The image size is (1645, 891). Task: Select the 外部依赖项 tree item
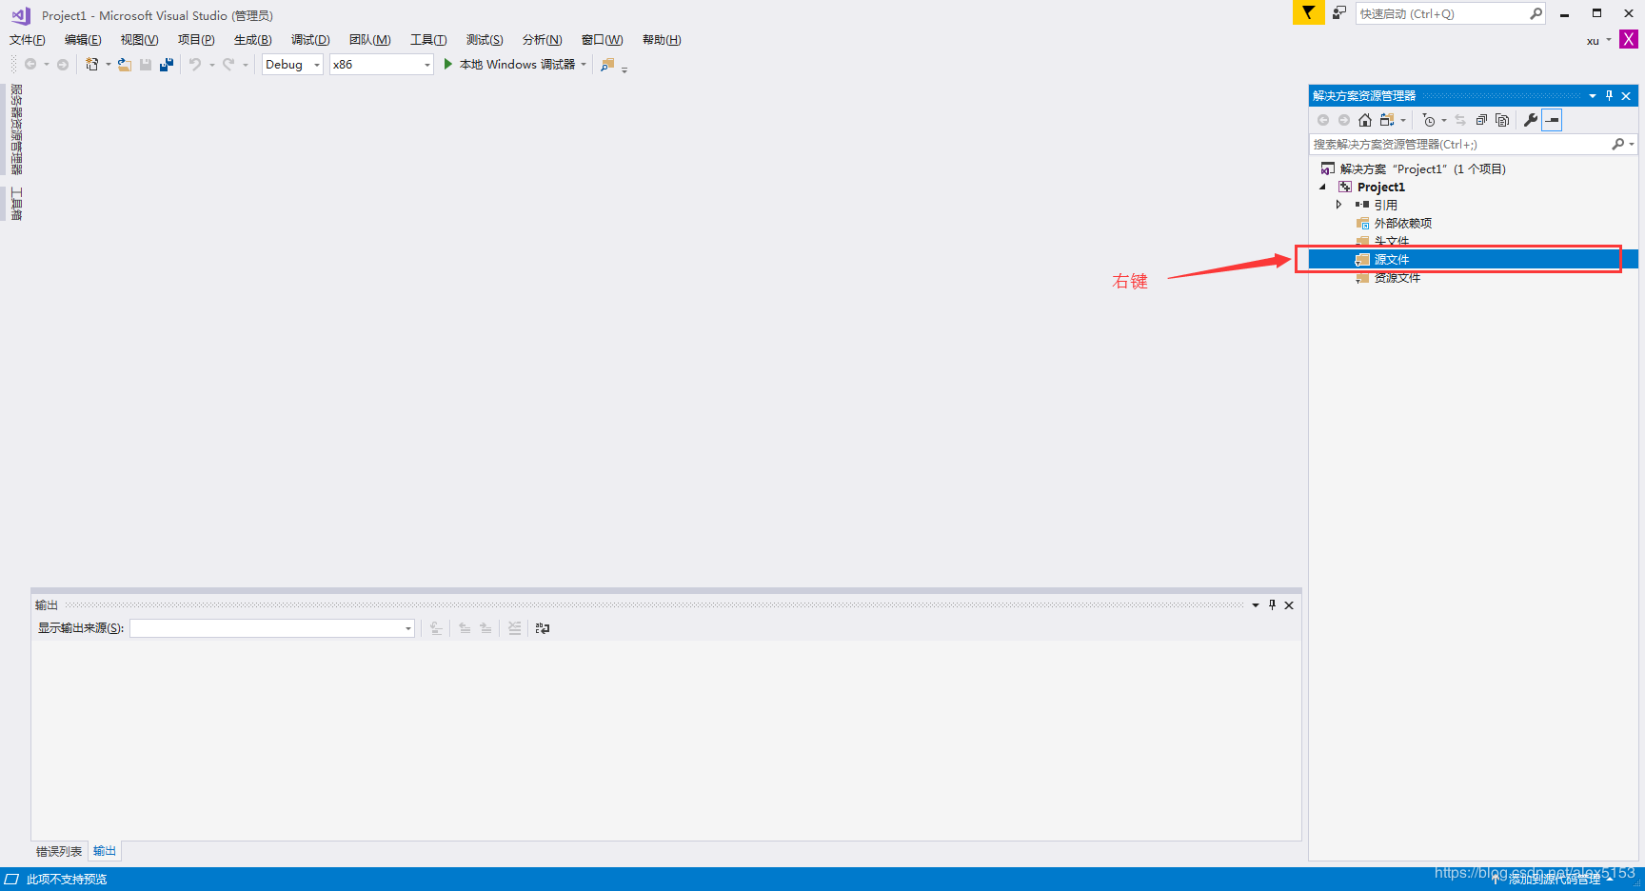(x=1402, y=224)
